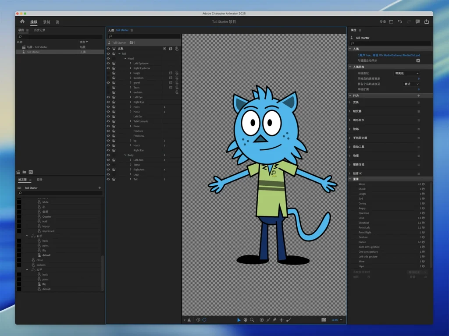Open the 控件 tab

point(39,180)
